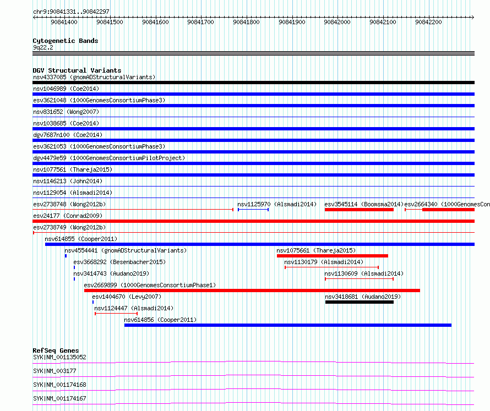Click the black nsv4337085 variant bar
The height and width of the screenshot is (411, 490).
pyautogui.click(x=253, y=83)
